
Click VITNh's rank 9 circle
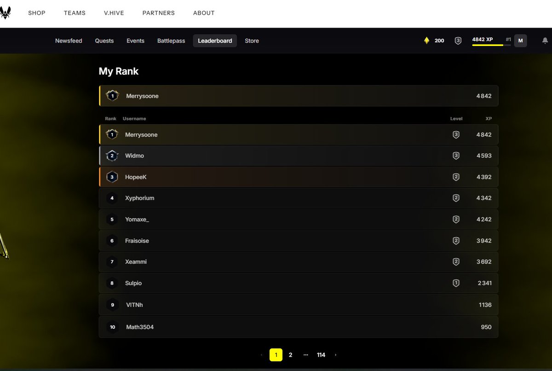pos(113,305)
